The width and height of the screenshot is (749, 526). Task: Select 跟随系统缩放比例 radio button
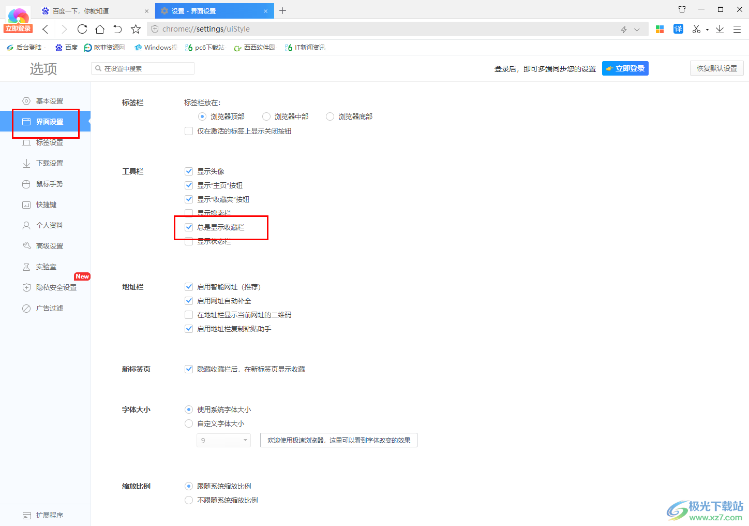[189, 486]
